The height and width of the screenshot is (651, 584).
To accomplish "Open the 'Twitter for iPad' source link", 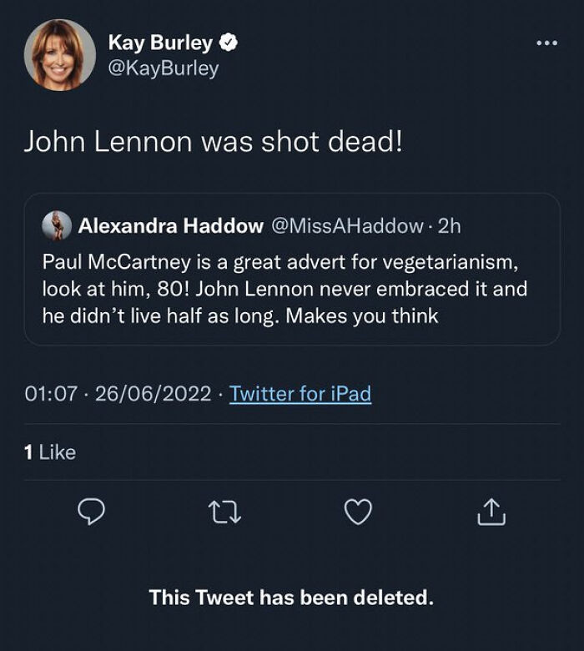I will click(x=300, y=393).
